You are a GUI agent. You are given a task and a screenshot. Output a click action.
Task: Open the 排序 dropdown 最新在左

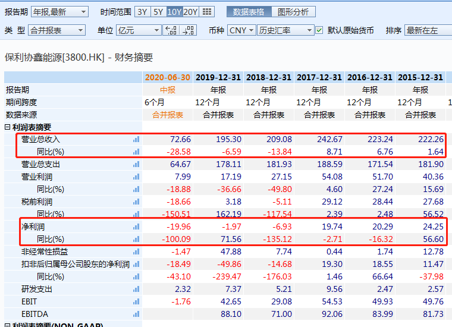click(x=428, y=30)
